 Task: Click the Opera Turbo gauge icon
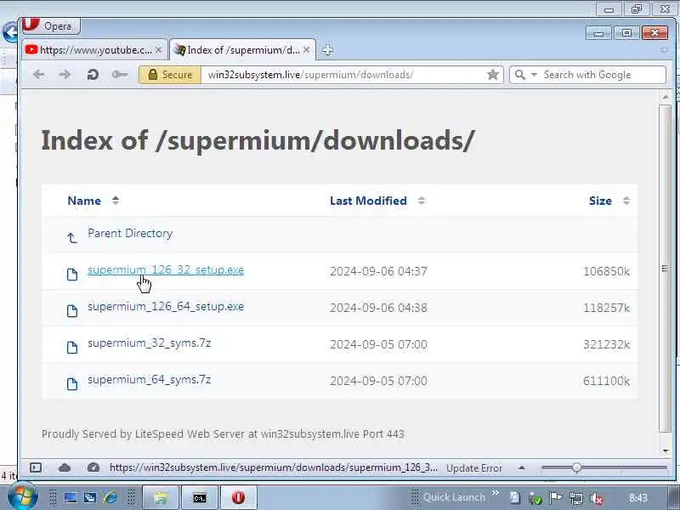click(x=93, y=467)
